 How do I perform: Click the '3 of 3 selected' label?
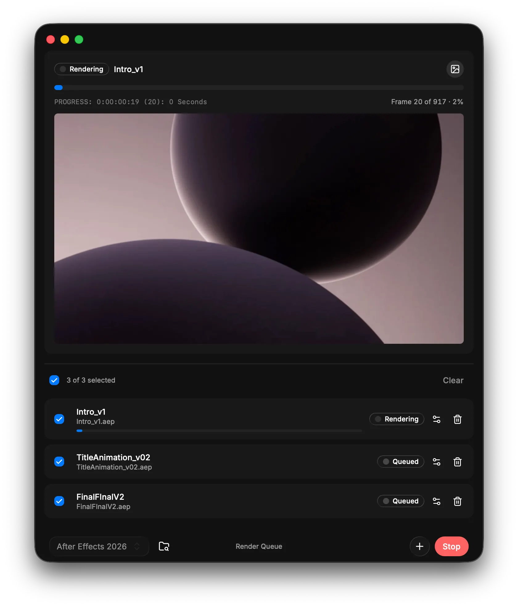tap(91, 380)
